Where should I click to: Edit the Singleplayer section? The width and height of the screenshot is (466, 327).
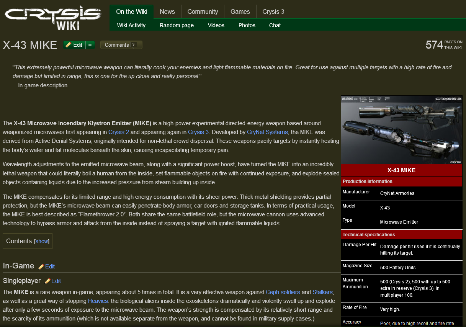point(56,281)
